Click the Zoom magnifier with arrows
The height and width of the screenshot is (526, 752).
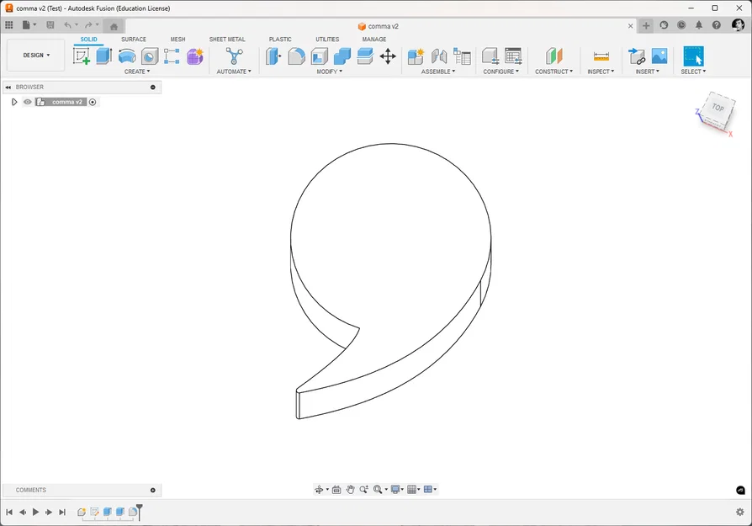[364, 490]
